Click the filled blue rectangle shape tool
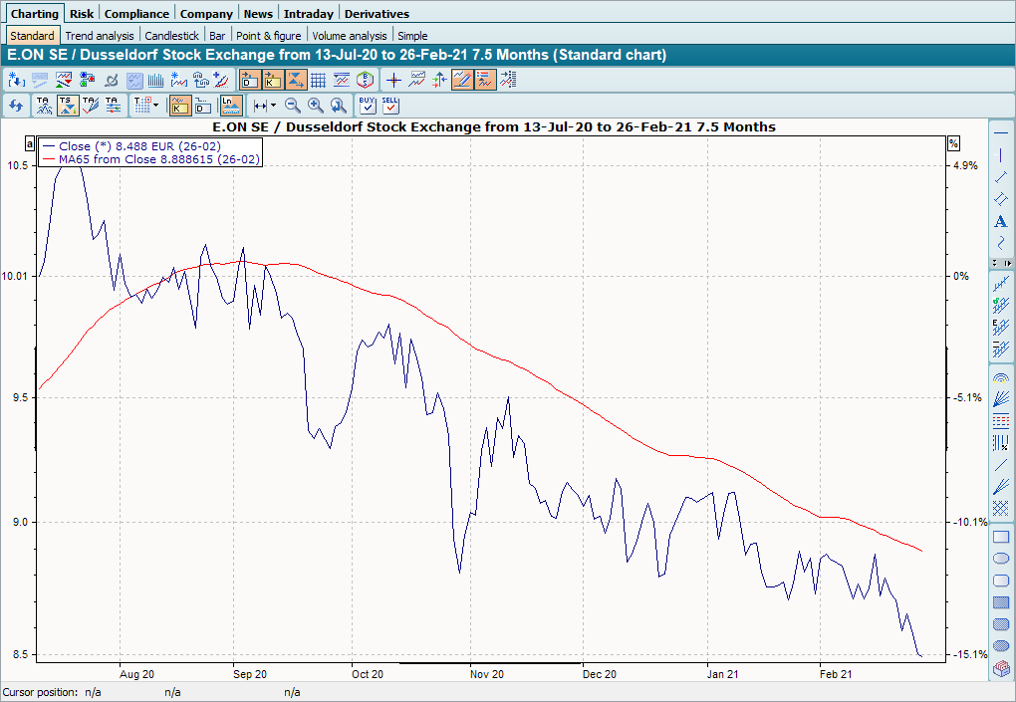This screenshot has width=1016, height=702. 1001,601
